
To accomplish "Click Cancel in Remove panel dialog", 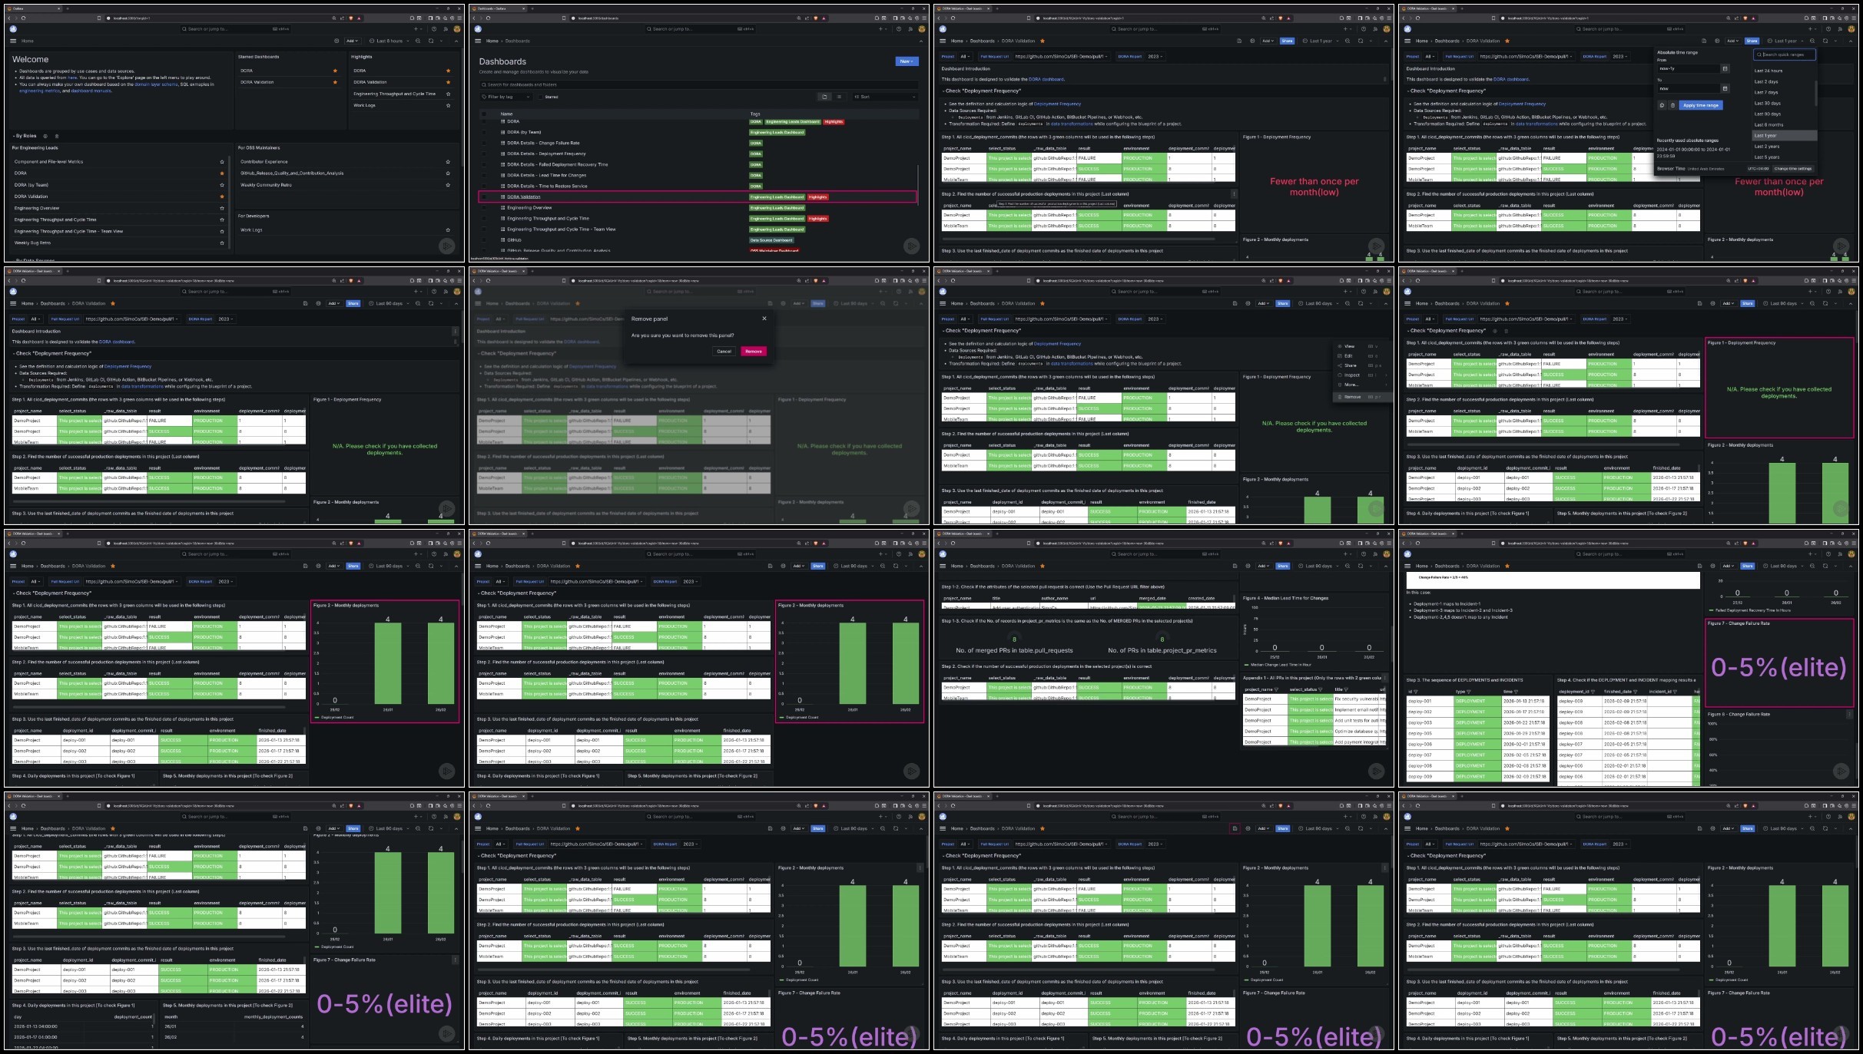I will [724, 352].
